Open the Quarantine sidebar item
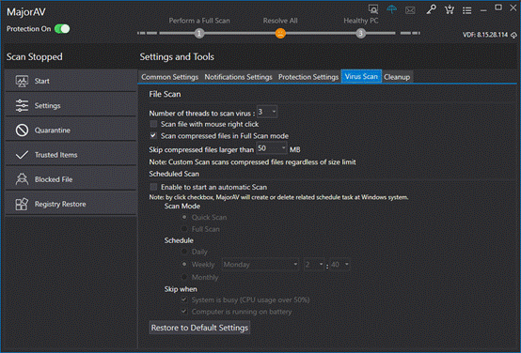The image size is (521, 353). point(71,130)
